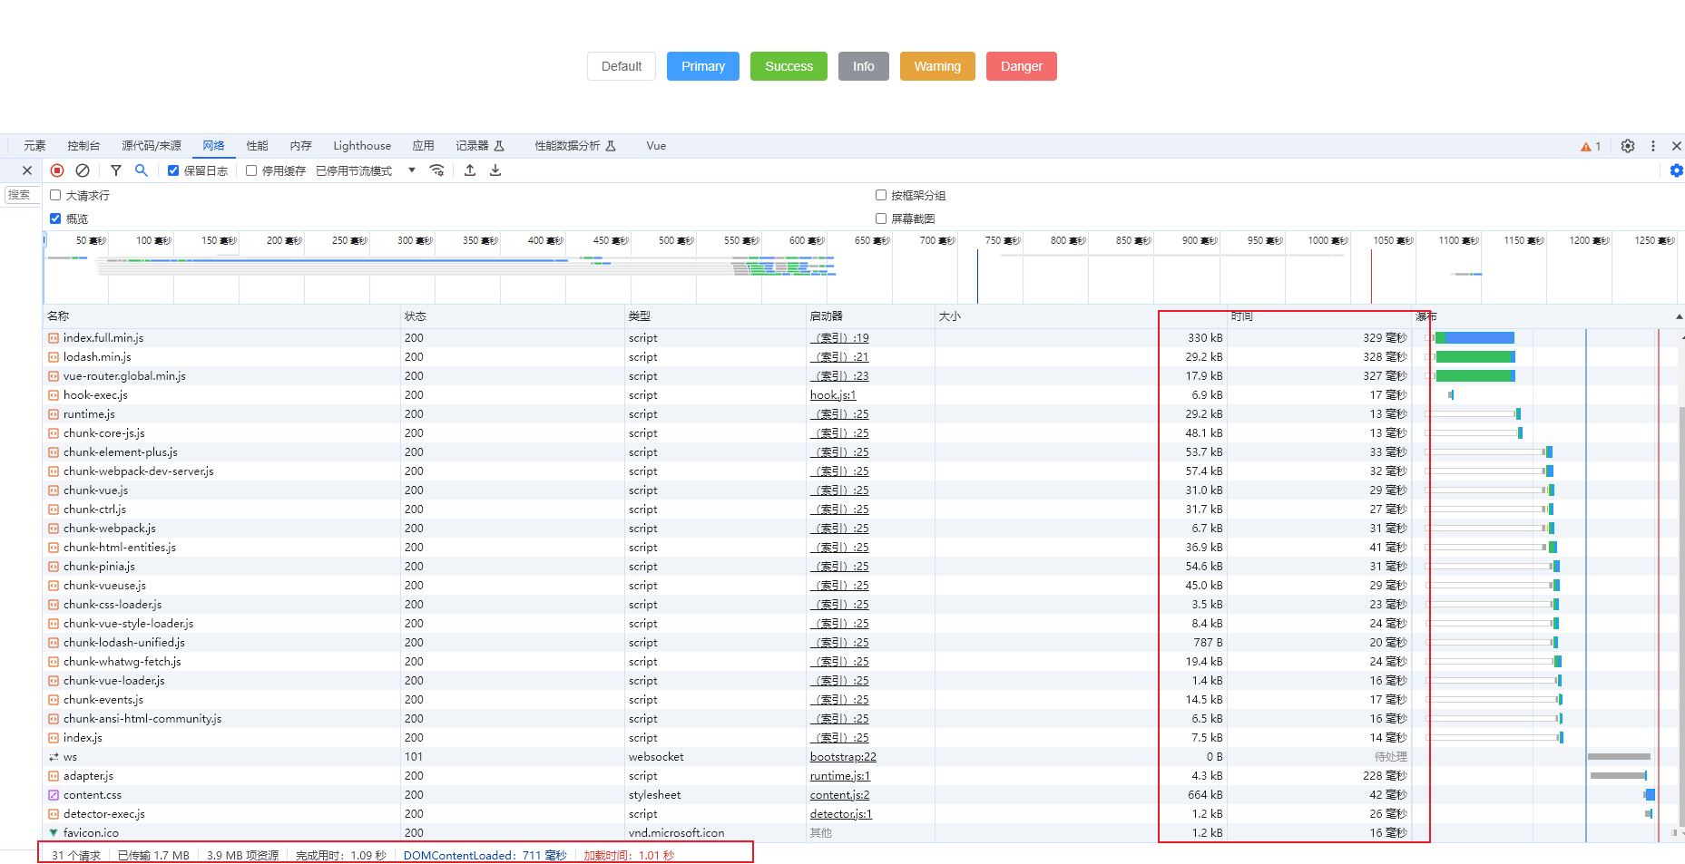1685x864 pixels.
Task: Click the waterfall column sort arrow
Action: pyautogui.click(x=1679, y=316)
